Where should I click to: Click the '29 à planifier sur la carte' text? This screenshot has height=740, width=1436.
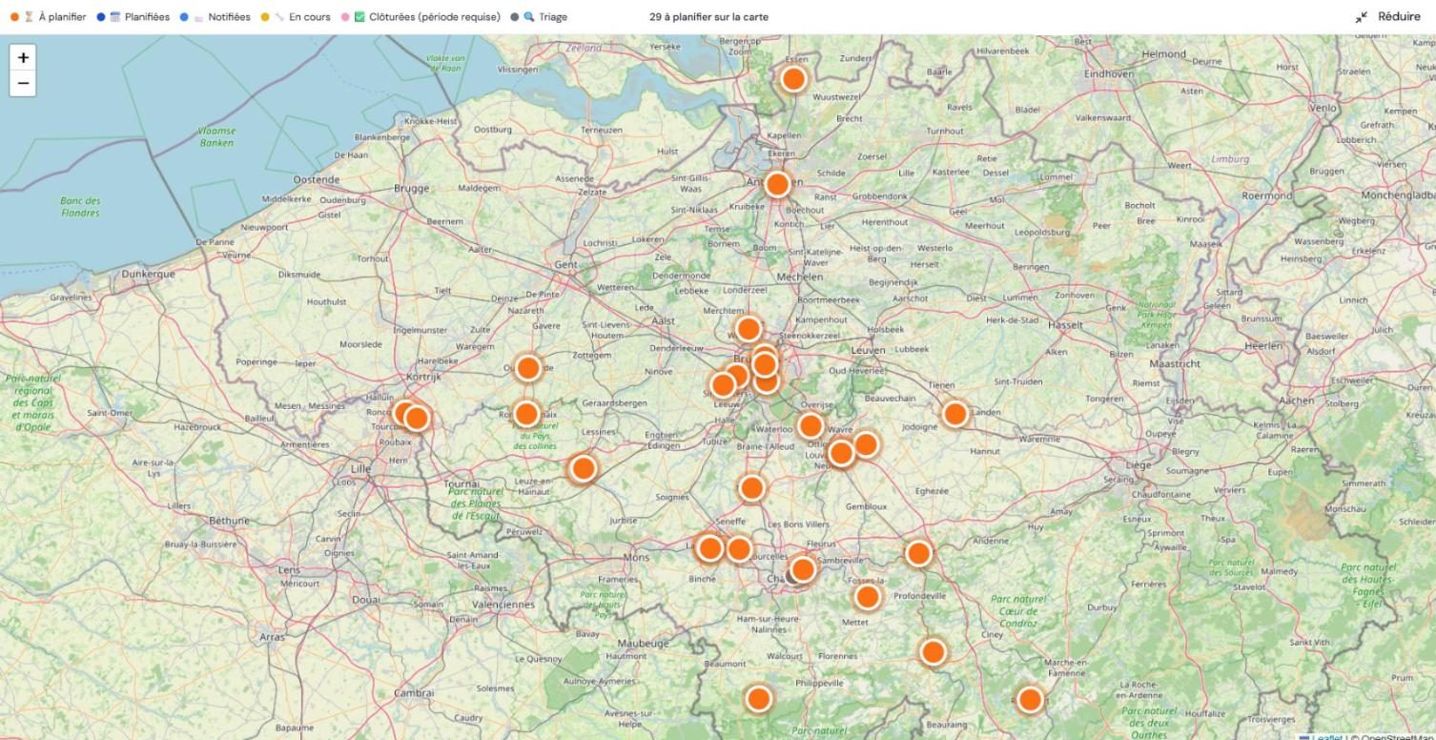tap(708, 17)
